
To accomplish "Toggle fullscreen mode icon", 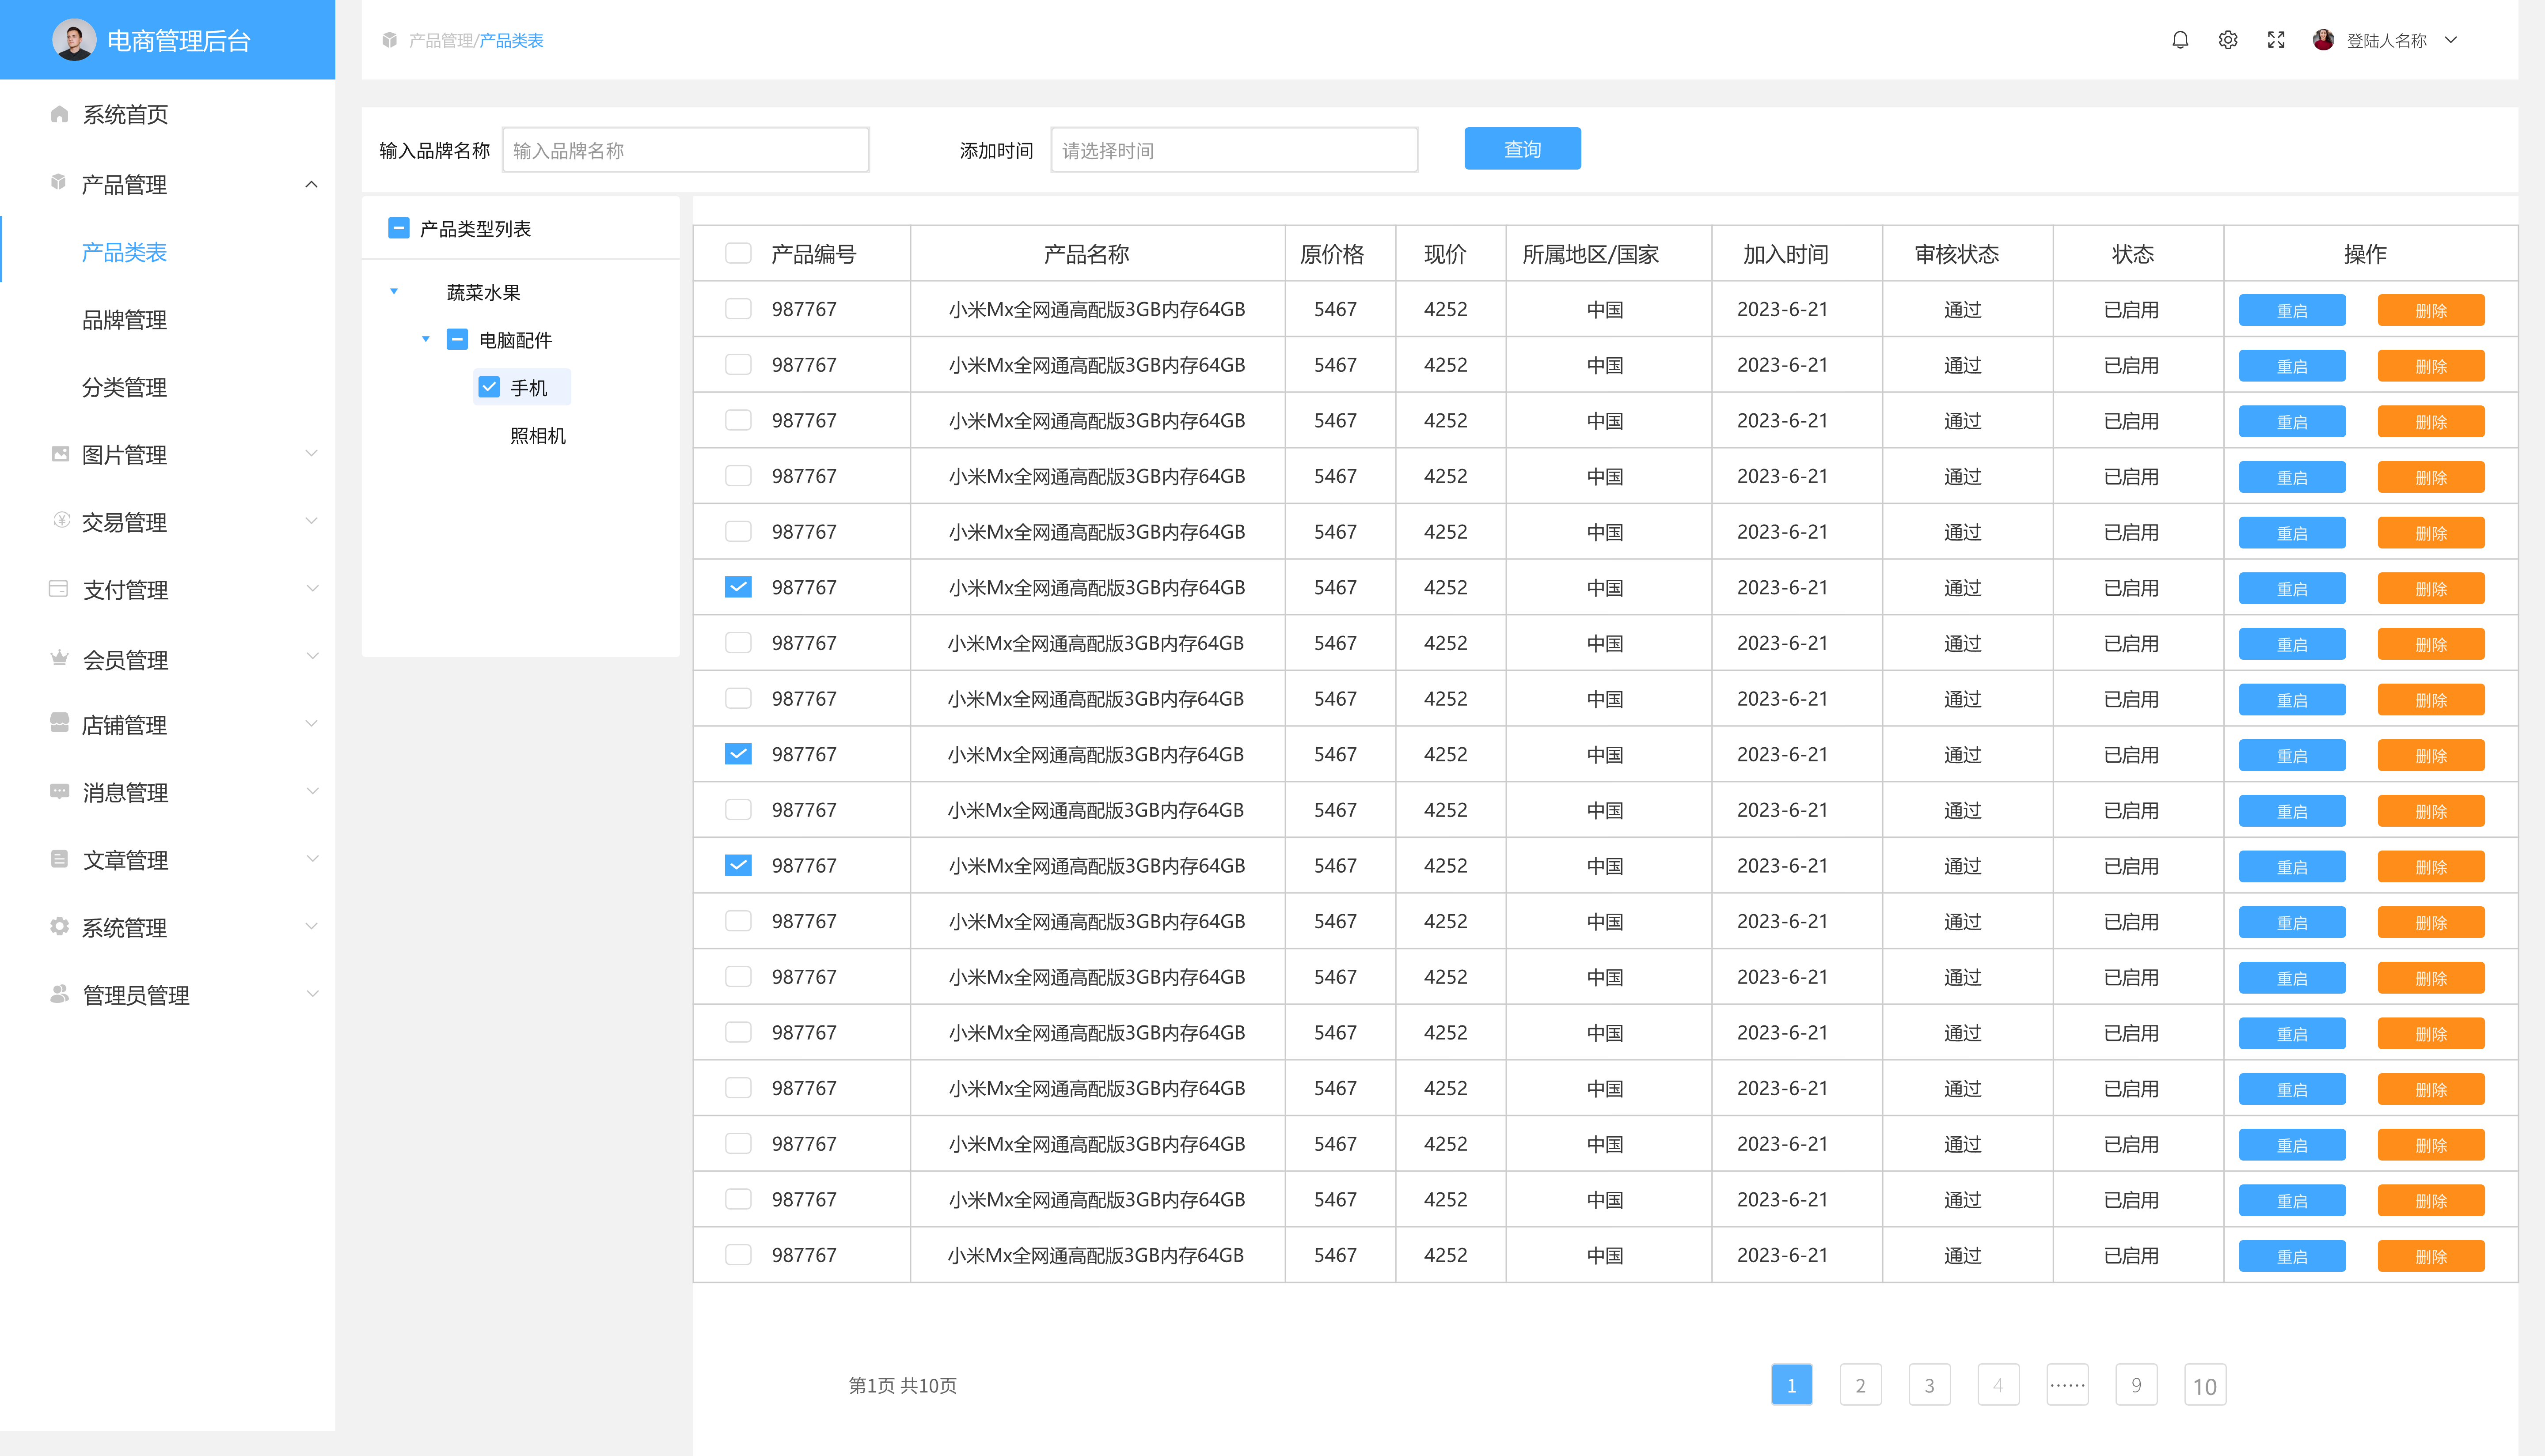I will (2276, 40).
